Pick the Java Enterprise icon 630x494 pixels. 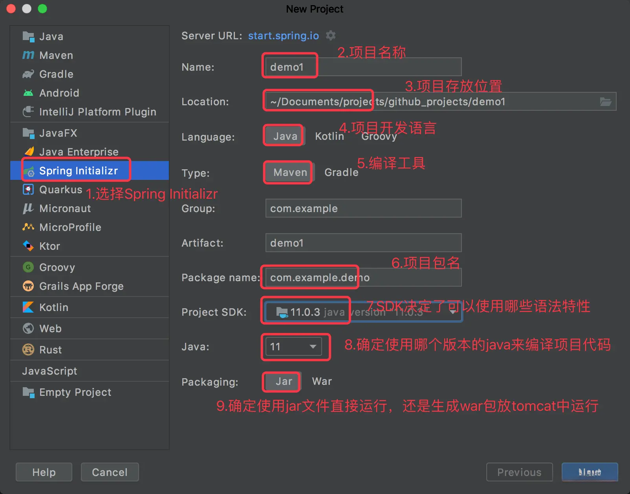29,152
